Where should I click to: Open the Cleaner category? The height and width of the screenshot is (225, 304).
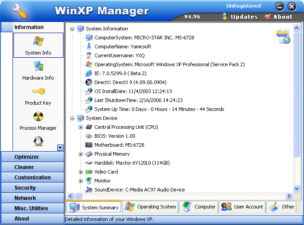[33, 167]
